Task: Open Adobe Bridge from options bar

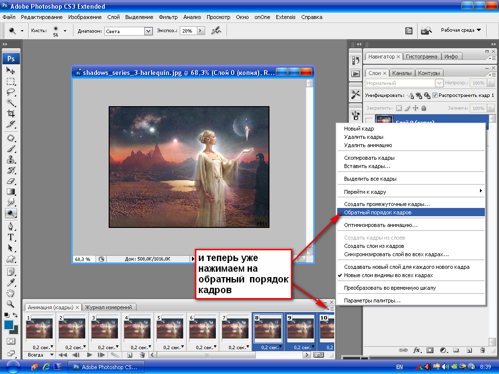Action: point(426,31)
